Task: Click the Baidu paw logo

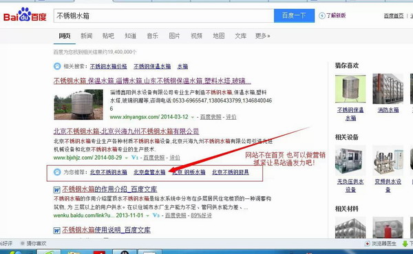Action: click(25, 14)
